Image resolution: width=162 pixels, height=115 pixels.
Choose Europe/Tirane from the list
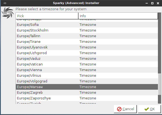[x=87, y=42]
